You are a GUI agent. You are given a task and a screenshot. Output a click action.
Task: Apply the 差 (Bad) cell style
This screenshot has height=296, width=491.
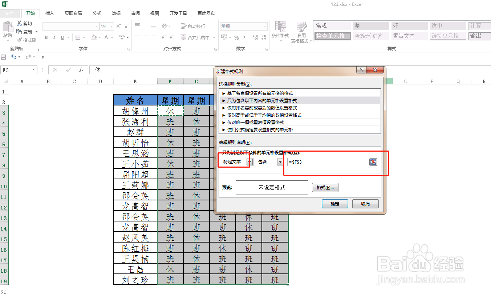(x=371, y=26)
